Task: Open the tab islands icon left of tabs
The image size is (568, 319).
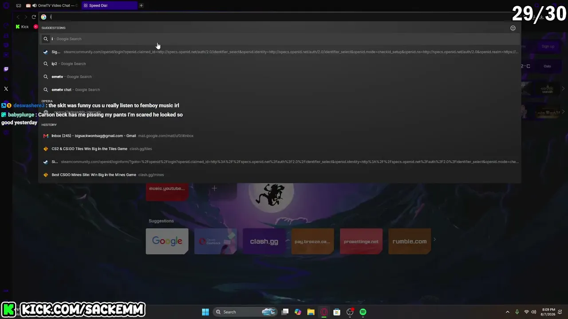Action: click(19, 5)
